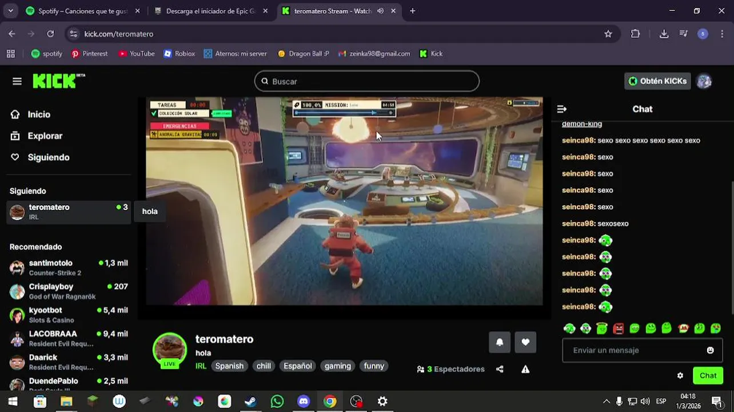This screenshot has height=412, width=734.
Task: Click the IRL category link
Action: click(201, 366)
